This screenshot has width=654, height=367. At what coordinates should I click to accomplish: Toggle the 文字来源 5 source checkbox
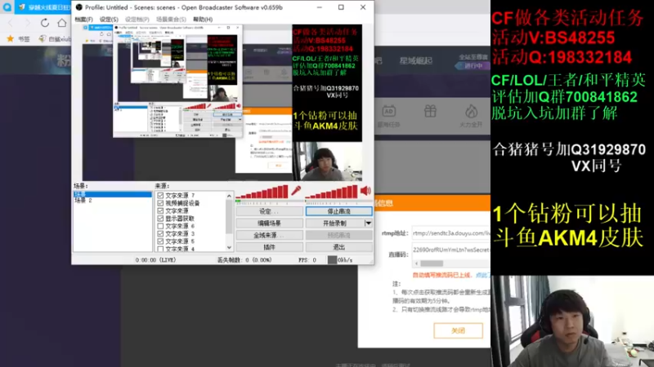point(160,241)
